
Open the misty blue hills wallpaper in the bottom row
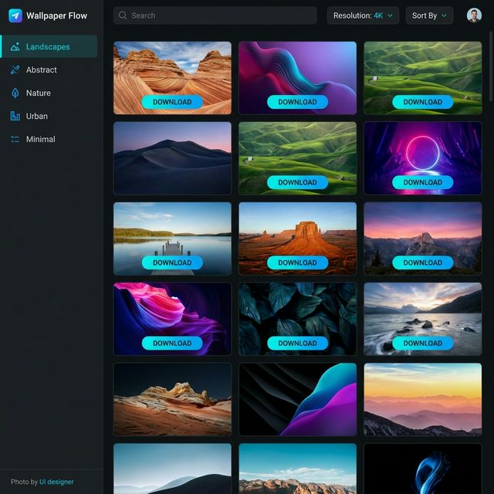(x=172, y=469)
